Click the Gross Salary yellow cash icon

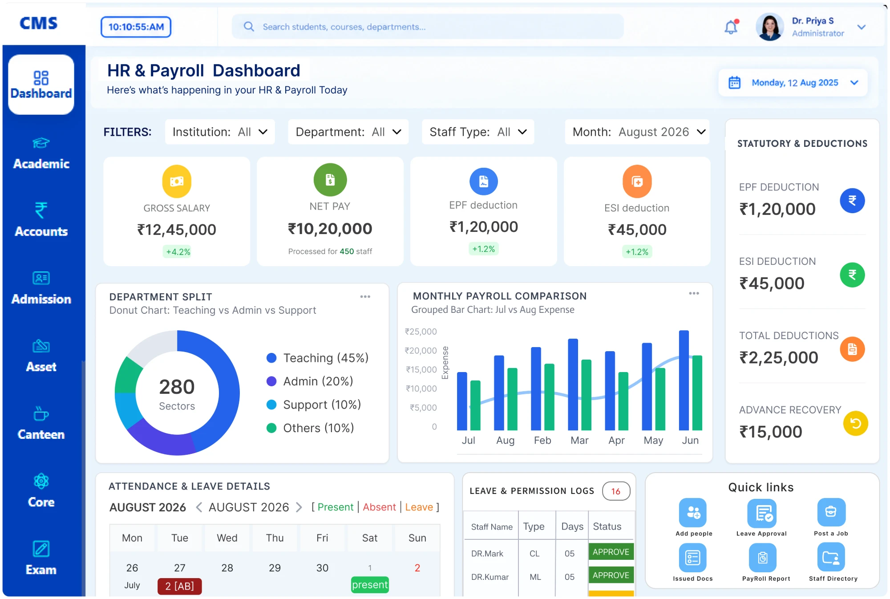[177, 181]
